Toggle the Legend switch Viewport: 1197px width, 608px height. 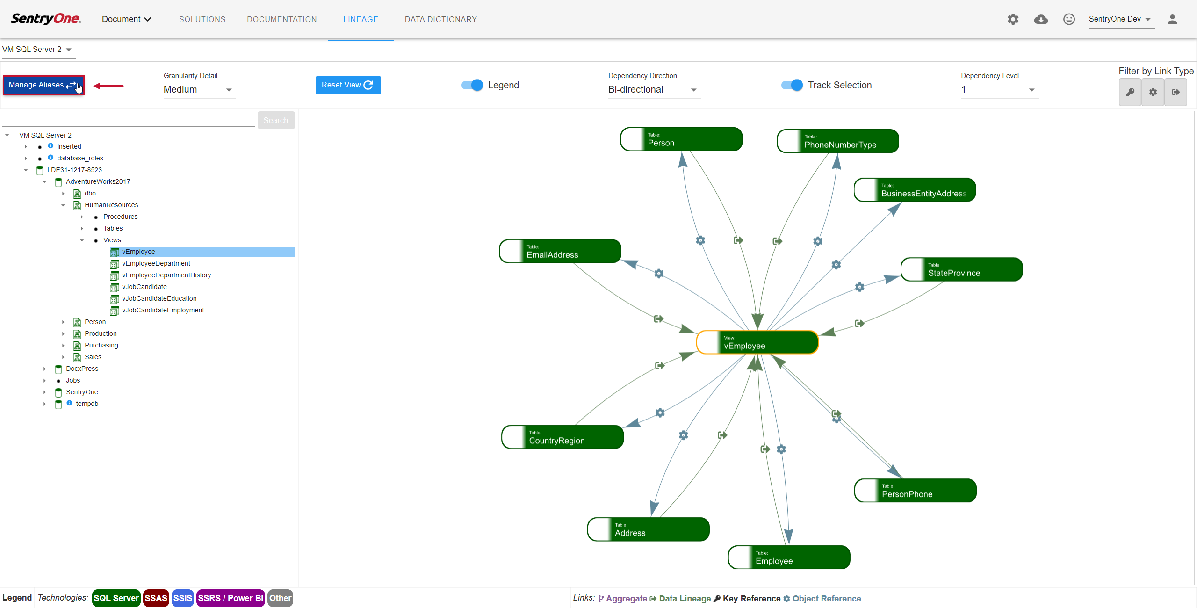472,85
